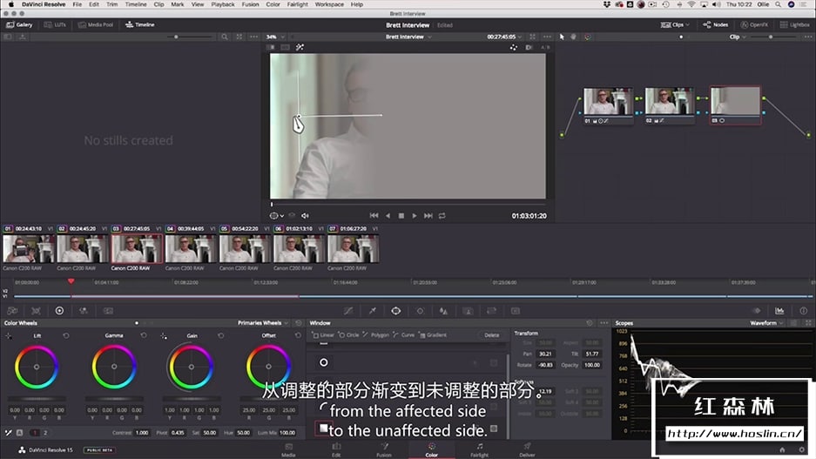The height and width of the screenshot is (459, 816).
Task: Toggle the Lightbox view
Action: click(x=794, y=24)
